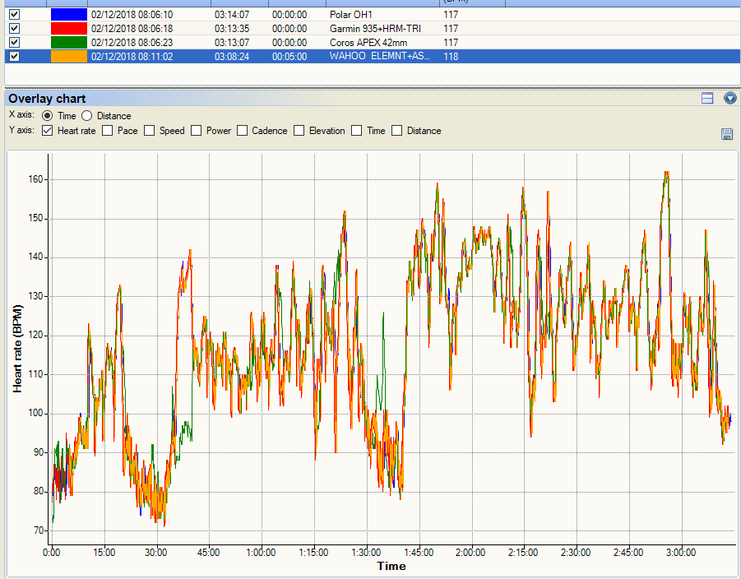Enable the Distance checkbox on Y axis
This screenshot has width=741, height=579.
click(x=397, y=131)
